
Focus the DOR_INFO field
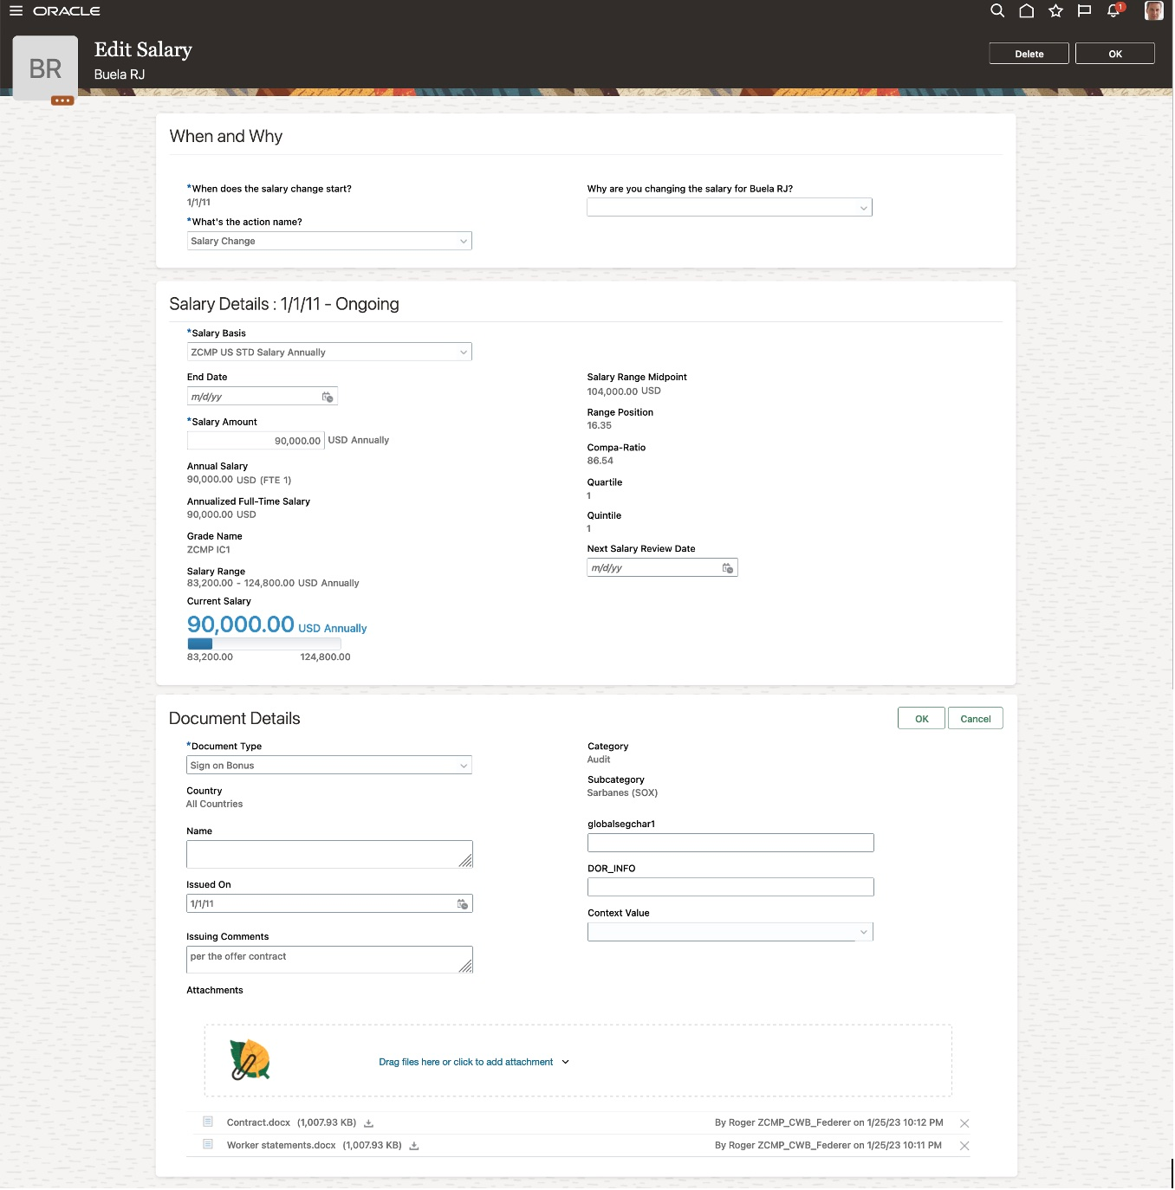pyautogui.click(x=730, y=887)
